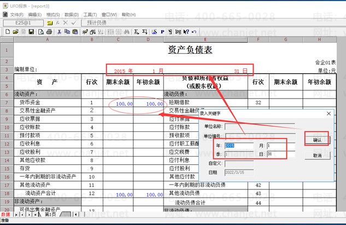Cut selection using the scissors icon
The width and height of the screenshot is (346, 225).
[x=59, y=32]
